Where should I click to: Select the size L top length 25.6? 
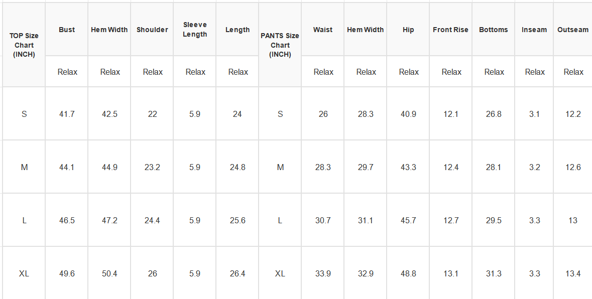click(x=238, y=220)
